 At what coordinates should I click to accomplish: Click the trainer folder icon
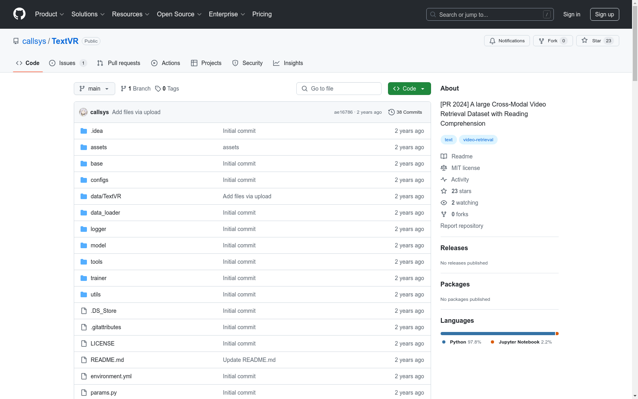click(x=84, y=278)
